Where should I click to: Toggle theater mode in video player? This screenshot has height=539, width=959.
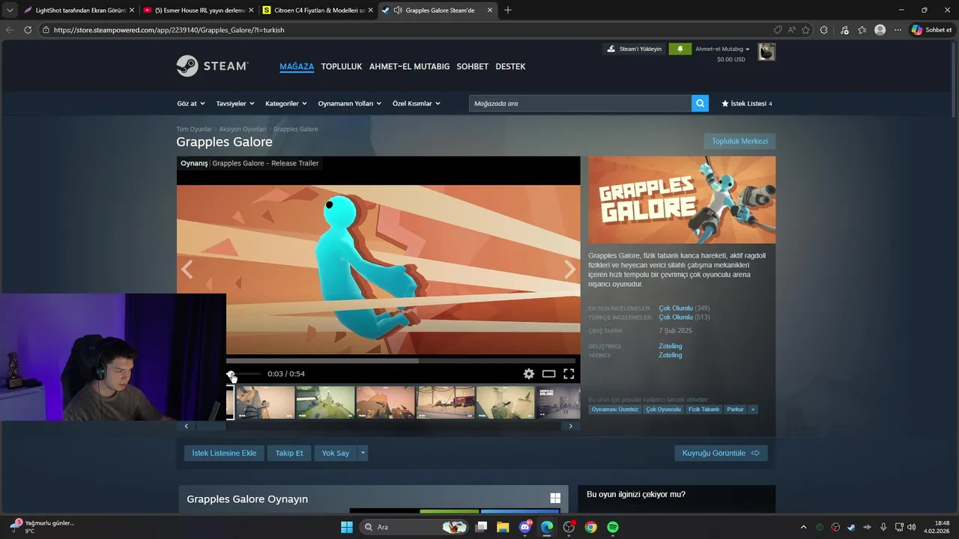point(548,374)
